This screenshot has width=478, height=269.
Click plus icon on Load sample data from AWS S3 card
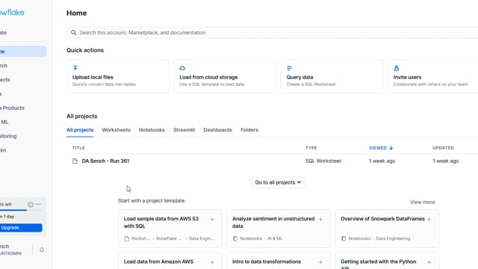pyautogui.click(x=212, y=219)
